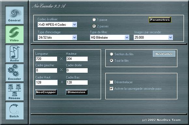
Task: Edit the Cadre Bas field
Action: pyautogui.click(x=77, y=82)
